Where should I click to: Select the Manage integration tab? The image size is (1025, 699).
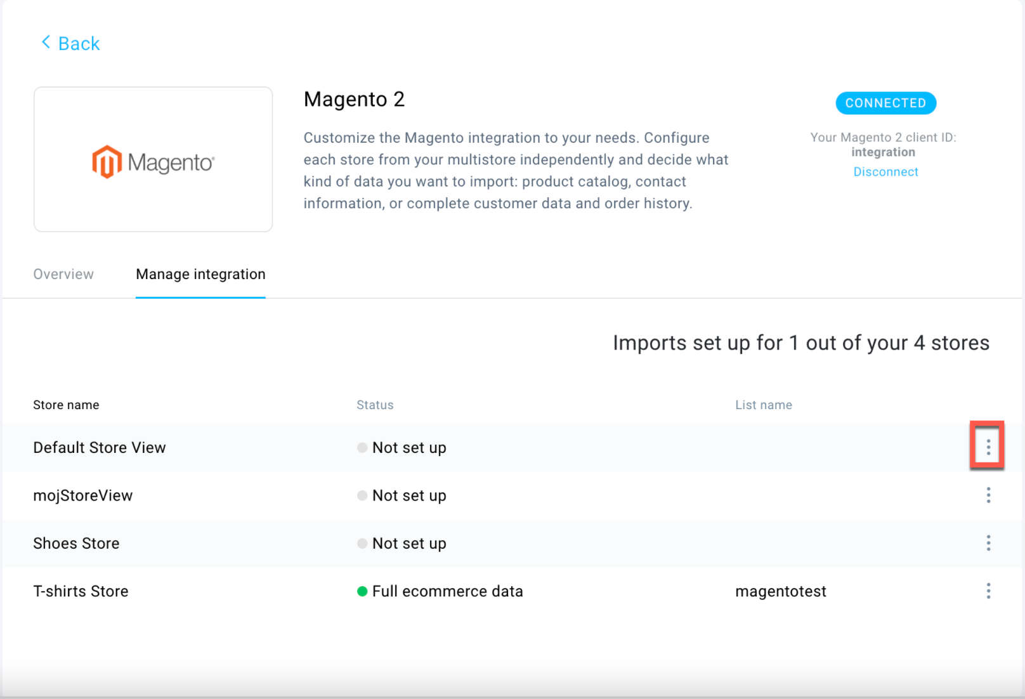200,274
